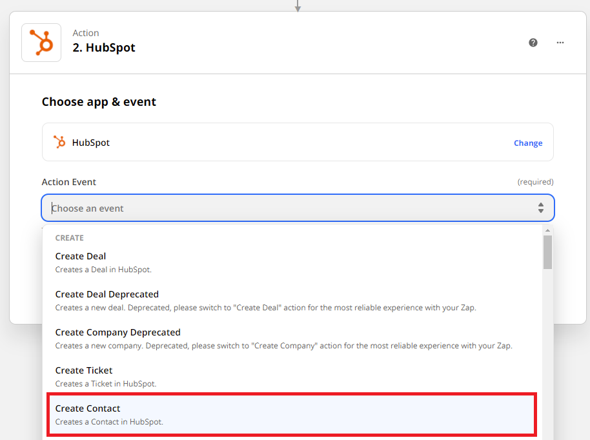
Task: Click the large HubSpot logo in action header
Action: click(41, 43)
